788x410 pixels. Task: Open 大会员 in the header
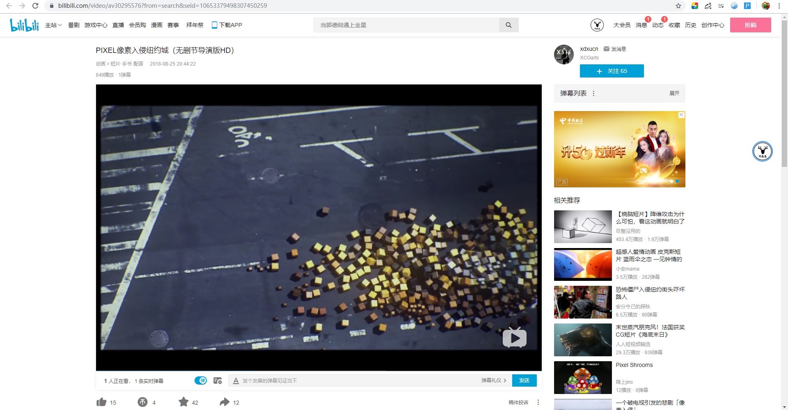(622, 25)
